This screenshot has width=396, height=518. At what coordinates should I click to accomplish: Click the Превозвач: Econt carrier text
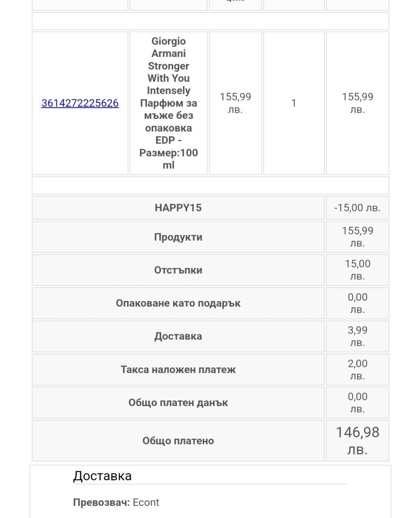116,502
